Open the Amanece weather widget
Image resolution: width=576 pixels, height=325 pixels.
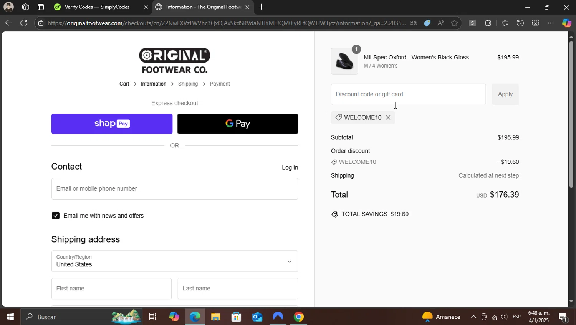[441, 317]
